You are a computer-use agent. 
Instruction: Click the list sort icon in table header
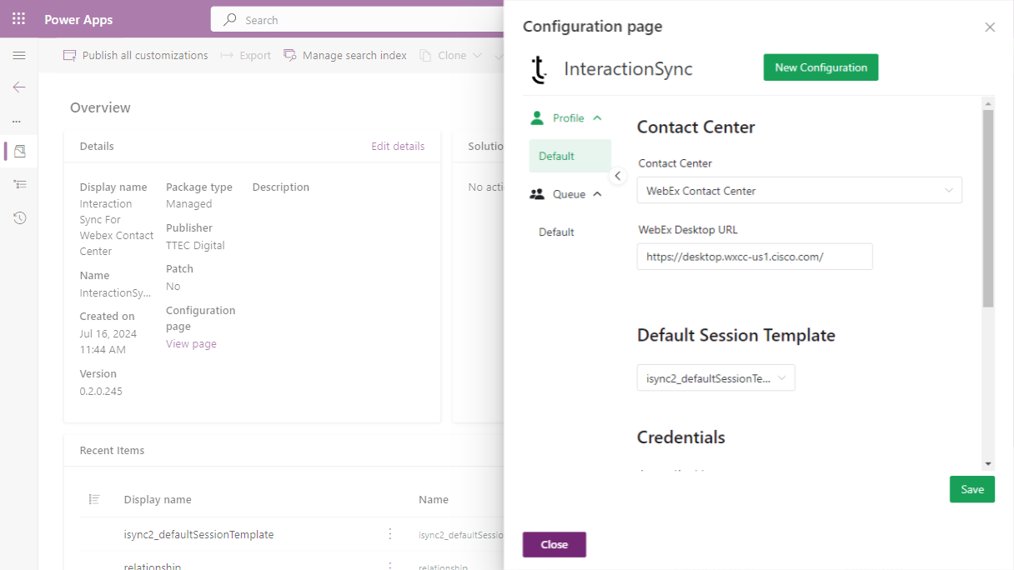(94, 499)
